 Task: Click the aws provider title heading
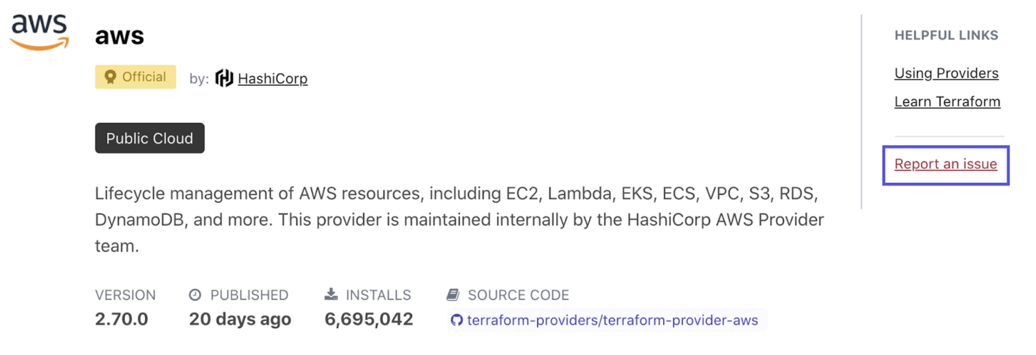click(120, 36)
